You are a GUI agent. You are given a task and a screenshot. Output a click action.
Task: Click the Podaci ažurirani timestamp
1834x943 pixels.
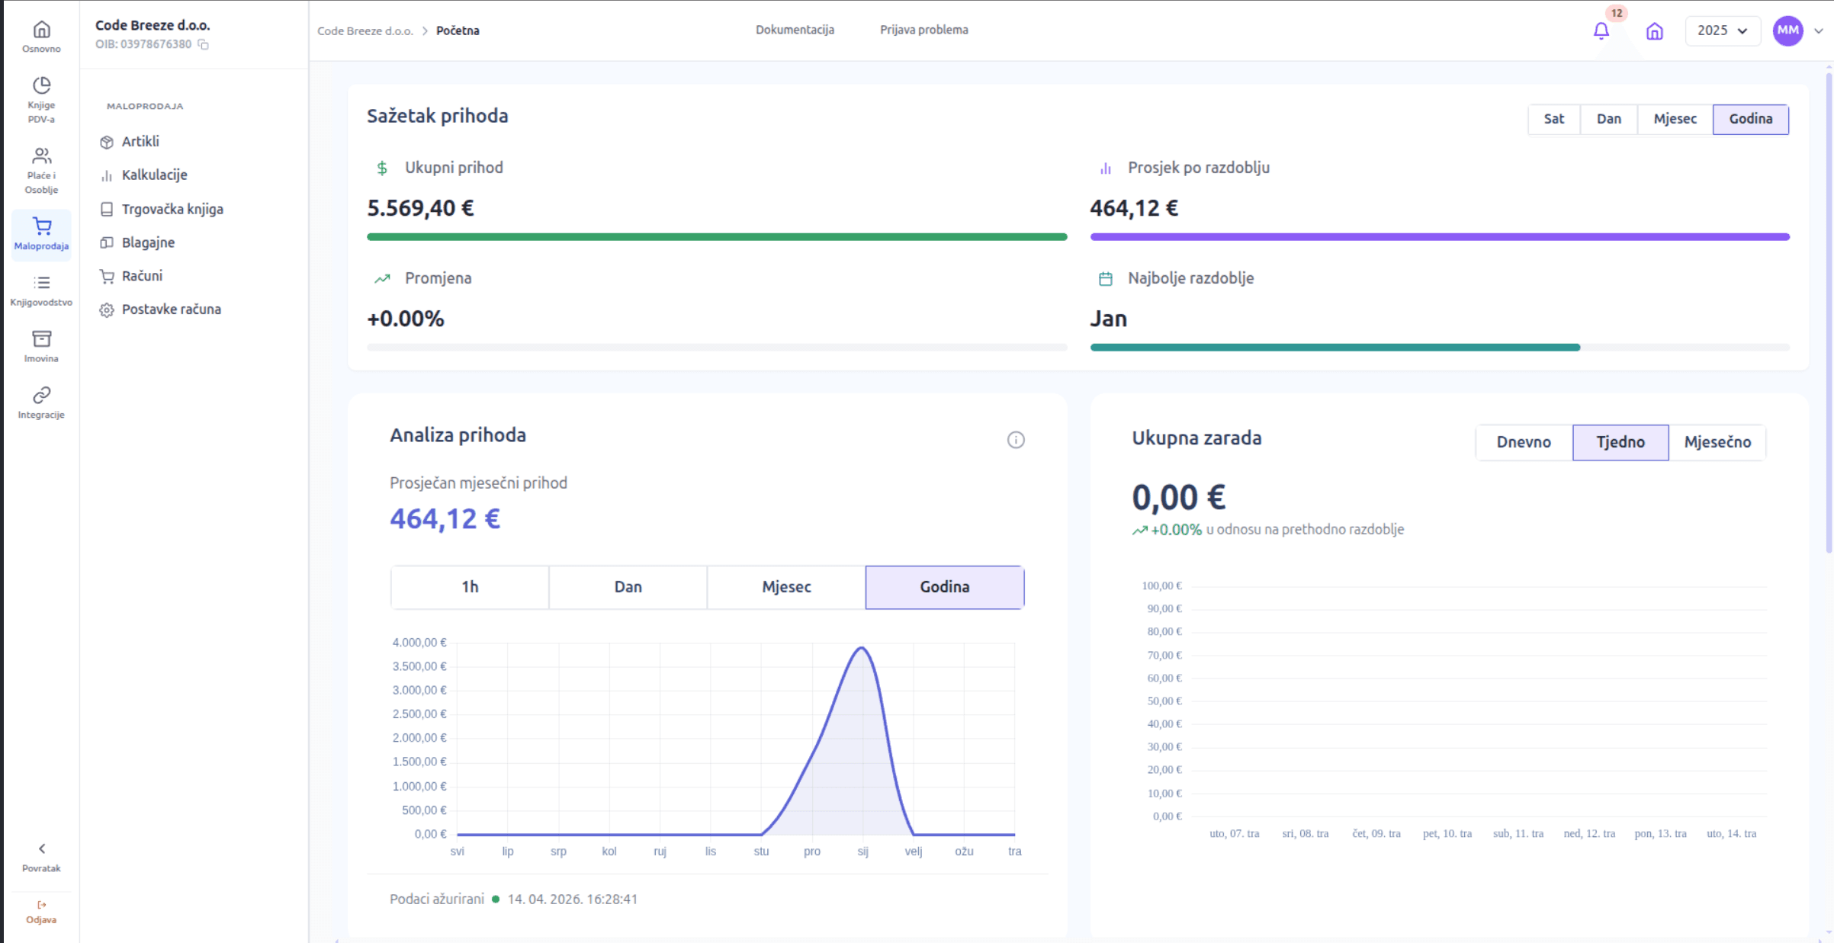(x=572, y=900)
